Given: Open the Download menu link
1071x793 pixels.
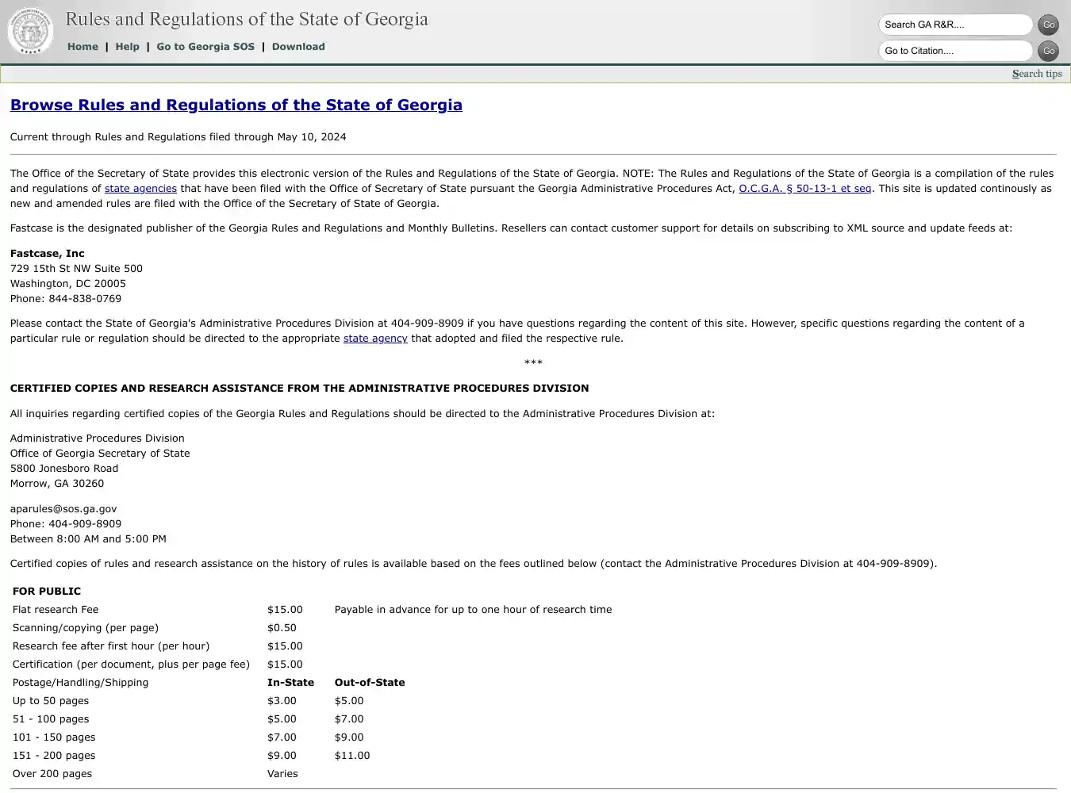Looking at the screenshot, I should [298, 47].
